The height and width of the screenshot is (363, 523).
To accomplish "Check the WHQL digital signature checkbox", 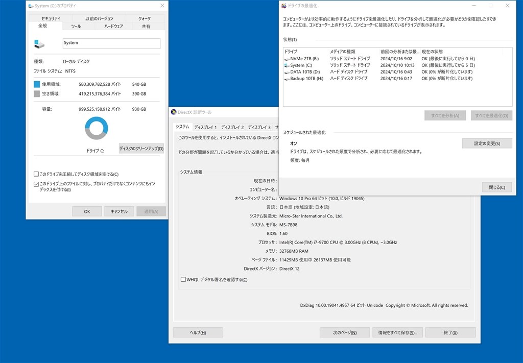I will pos(183,279).
